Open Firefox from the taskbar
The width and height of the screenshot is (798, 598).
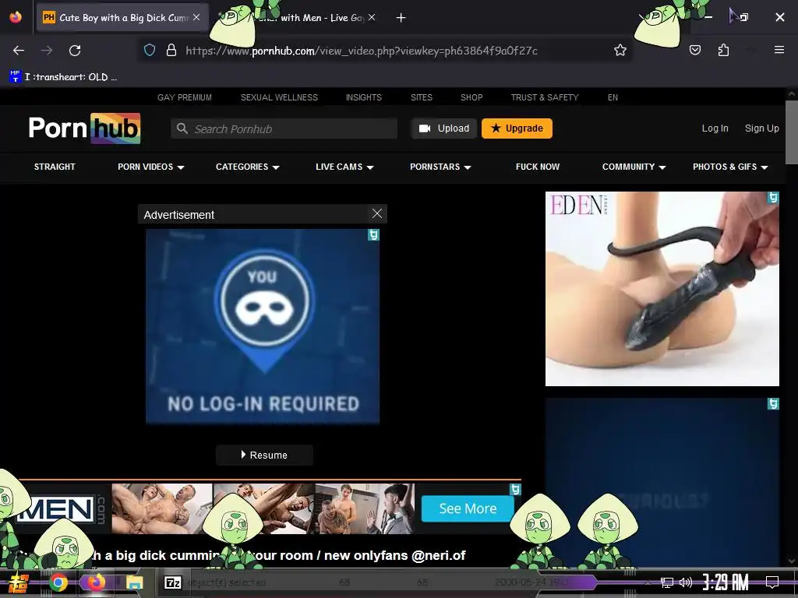click(96, 582)
